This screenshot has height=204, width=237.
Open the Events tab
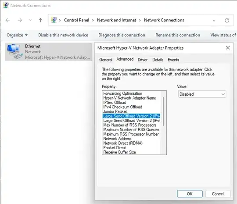tap(173, 60)
